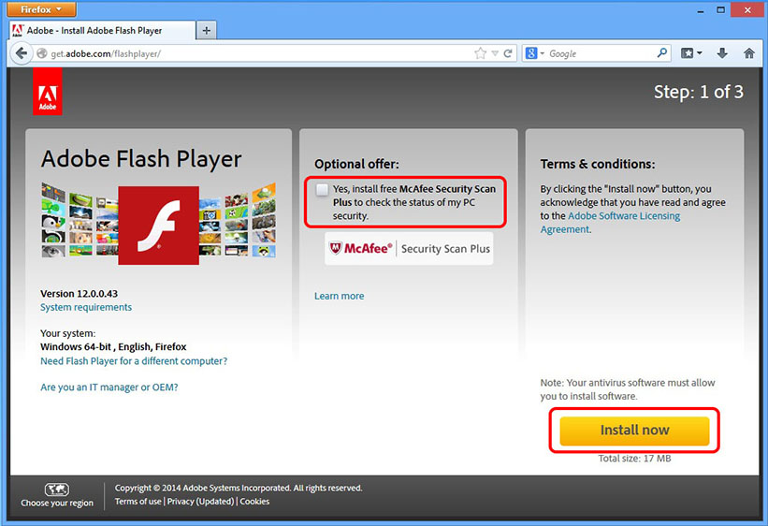This screenshot has width=768, height=526.
Task: Maximize the Firefox window
Action: pyautogui.click(x=720, y=9)
